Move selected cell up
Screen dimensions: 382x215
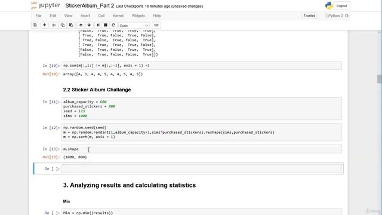(x=81, y=25)
